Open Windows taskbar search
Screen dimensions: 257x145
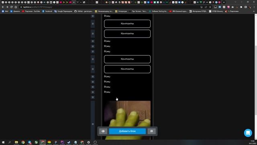pos(10,142)
